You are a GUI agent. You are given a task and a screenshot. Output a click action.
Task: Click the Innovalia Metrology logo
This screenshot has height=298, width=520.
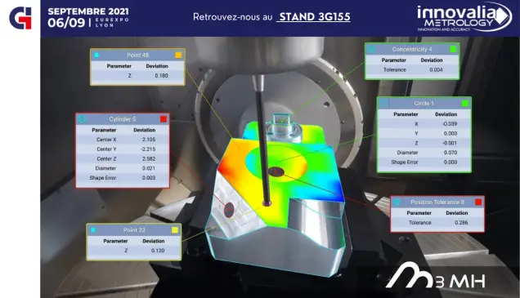coord(464,17)
